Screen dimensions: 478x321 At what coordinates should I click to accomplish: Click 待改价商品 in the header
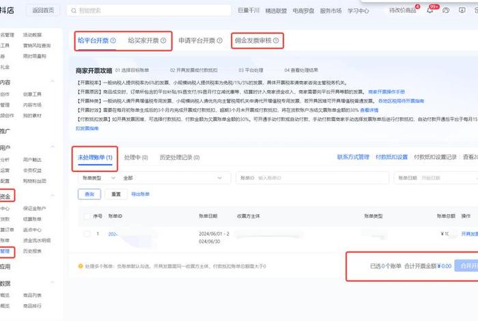[403, 10]
